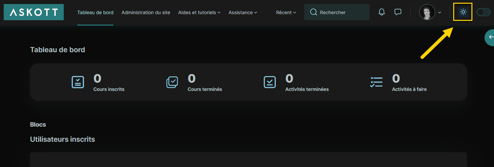The height and width of the screenshot is (167, 494).
Task: Open the notifications bell
Action: coord(382,12)
